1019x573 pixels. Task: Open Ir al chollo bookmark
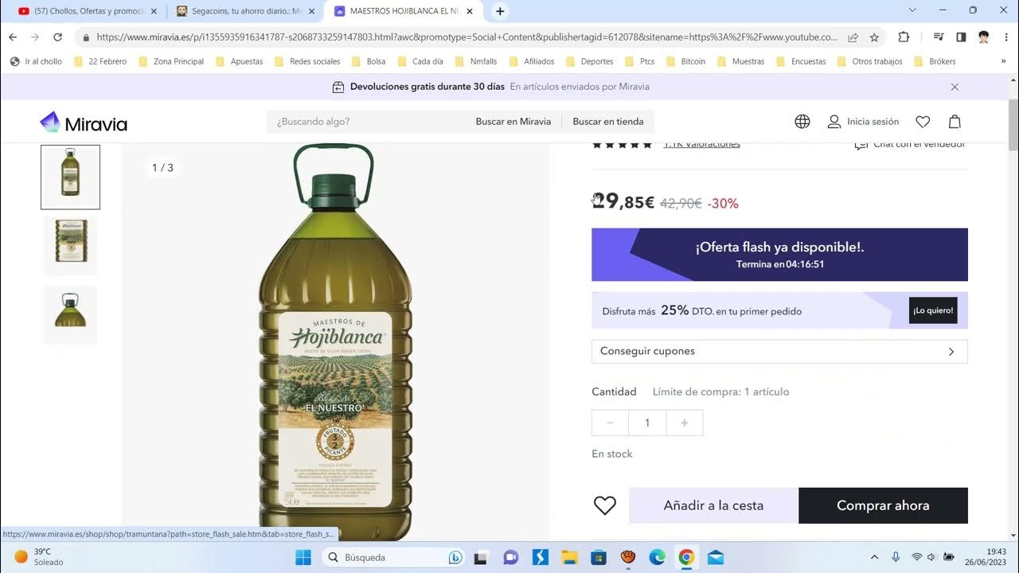(x=36, y=61)
